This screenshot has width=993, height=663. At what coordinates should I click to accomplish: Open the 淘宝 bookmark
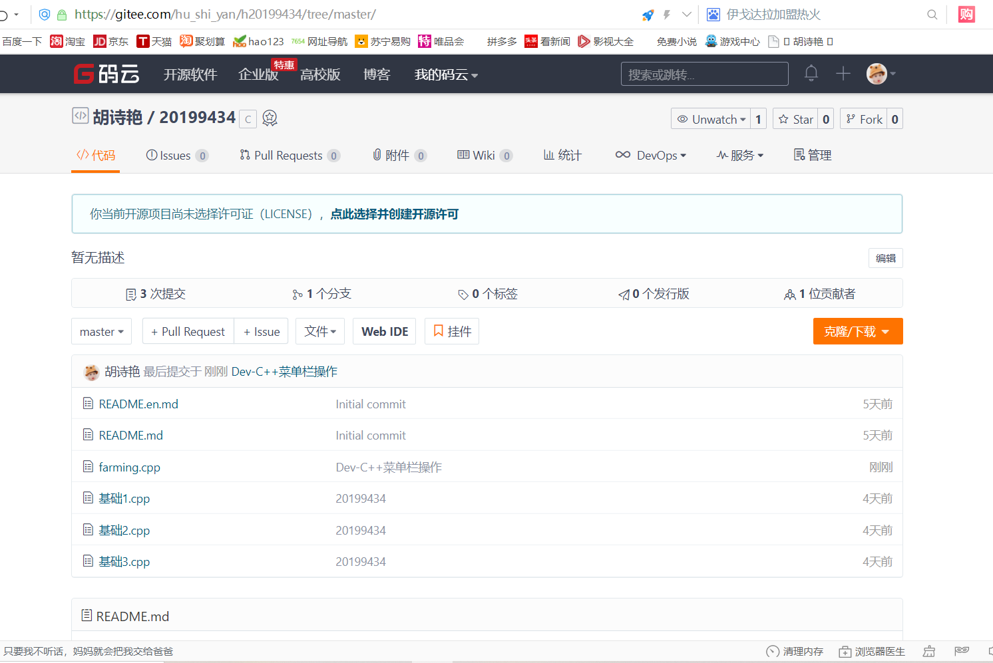coord(68,41)
